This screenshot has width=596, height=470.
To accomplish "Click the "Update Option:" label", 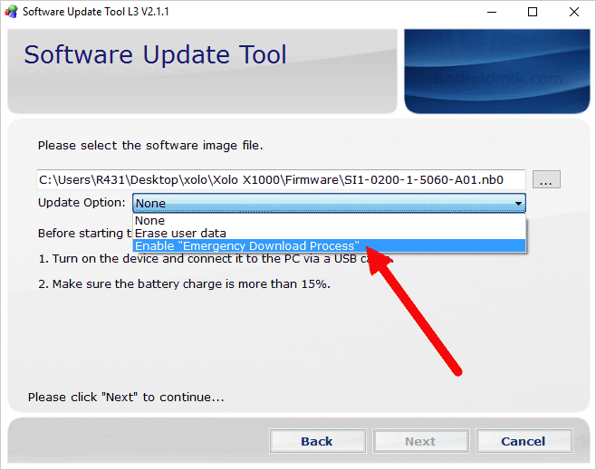I will point(82,203).
